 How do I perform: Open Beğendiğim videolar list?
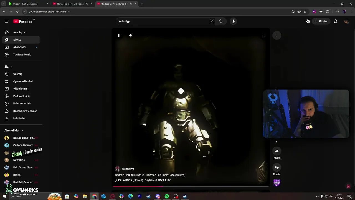point(21,111)
